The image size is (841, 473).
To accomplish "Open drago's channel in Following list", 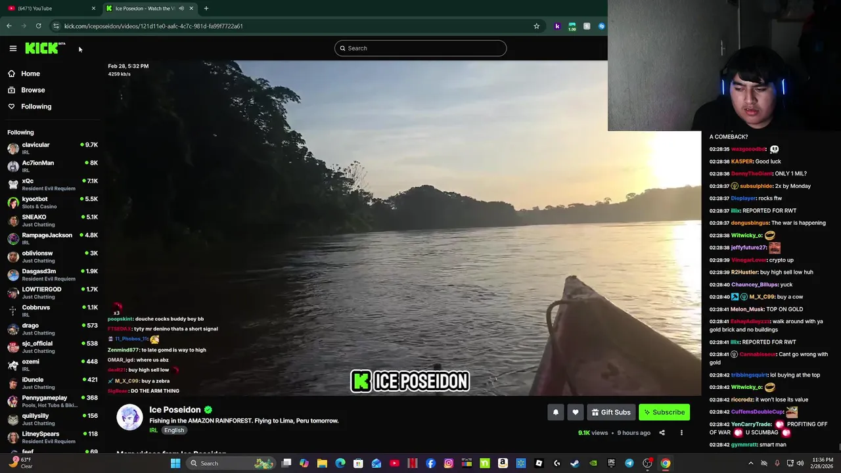I will (x=53, y=329).
